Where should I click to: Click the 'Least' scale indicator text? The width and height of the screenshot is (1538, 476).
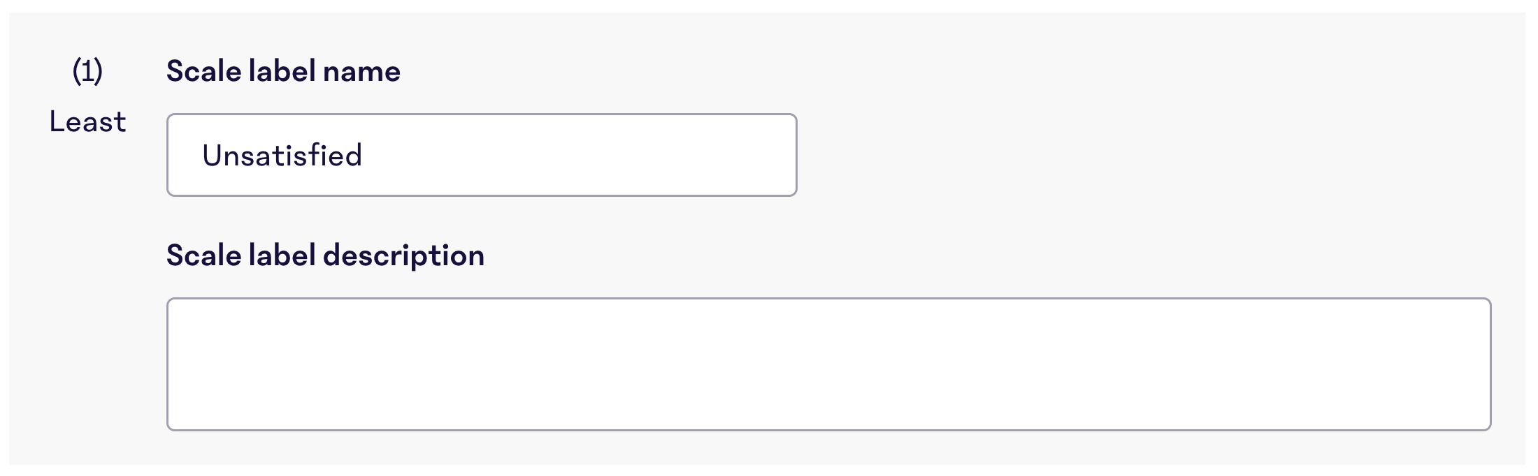[87, 122]
